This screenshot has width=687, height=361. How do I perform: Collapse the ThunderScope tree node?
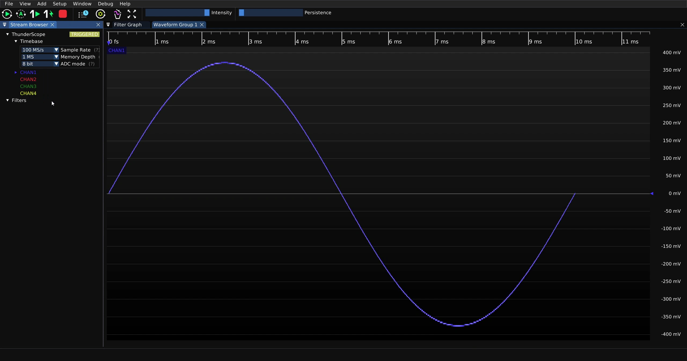click(8, 34)
